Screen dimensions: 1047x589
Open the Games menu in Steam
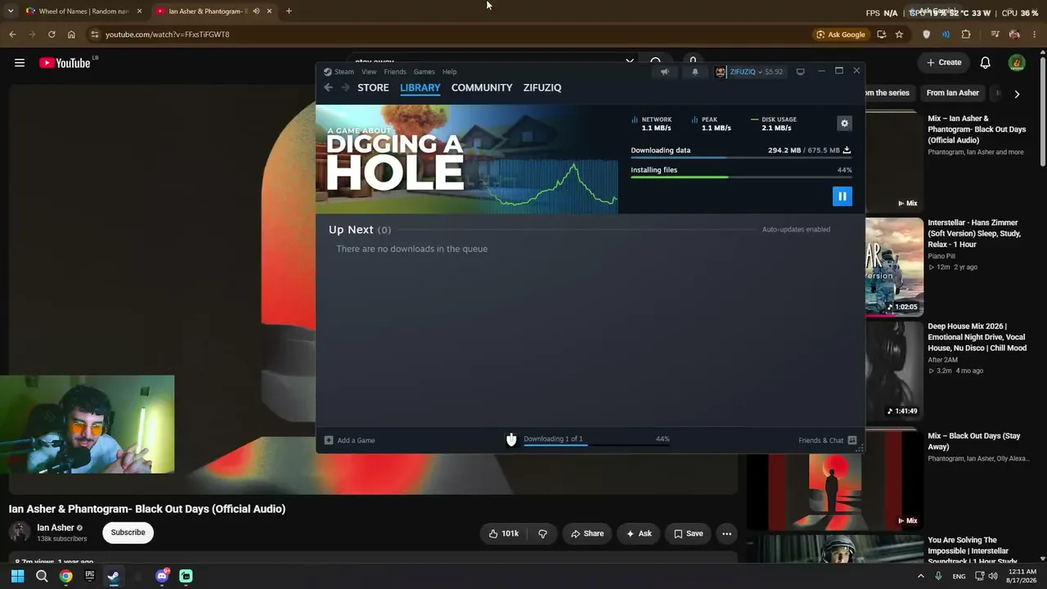[424, 72]
